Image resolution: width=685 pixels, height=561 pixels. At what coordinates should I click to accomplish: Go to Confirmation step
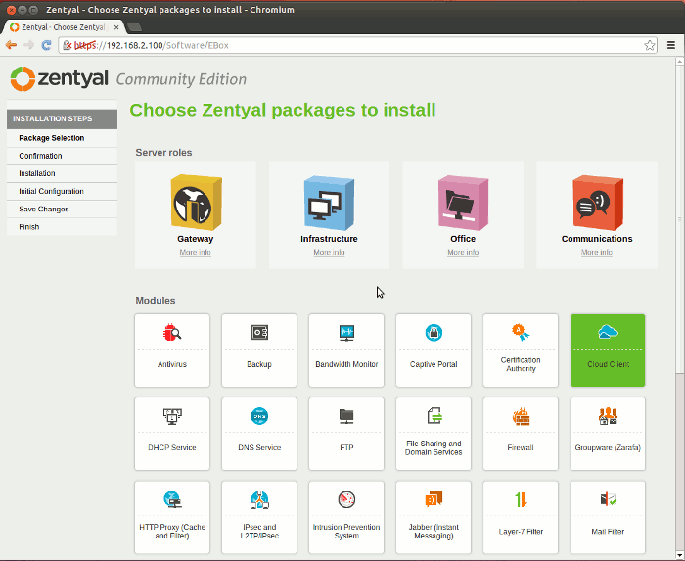click(x=62, y=156)
